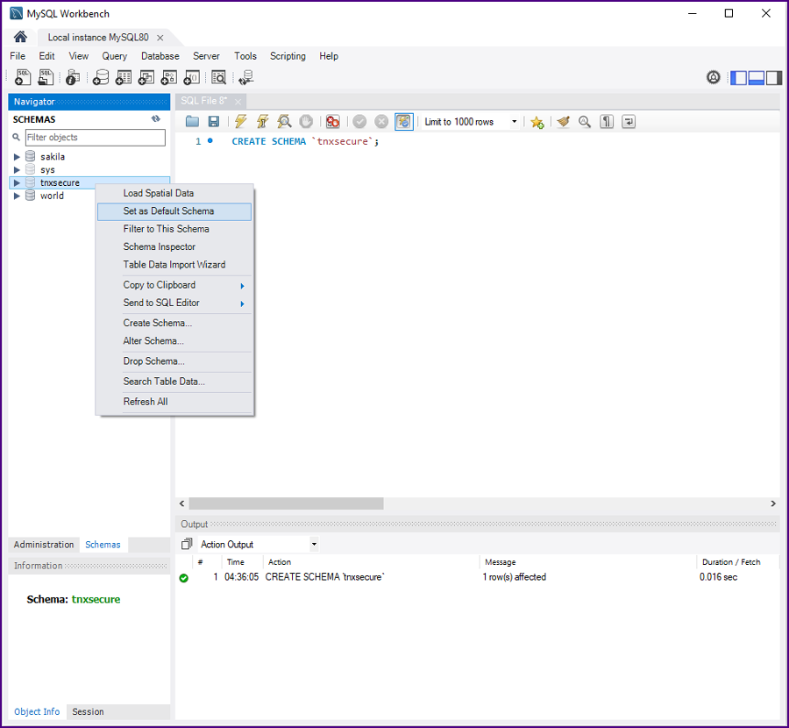The image size is (789, 728).
Task: Save query to snippets with star icon
Action: pyautogui.click(x=537, y=122)
